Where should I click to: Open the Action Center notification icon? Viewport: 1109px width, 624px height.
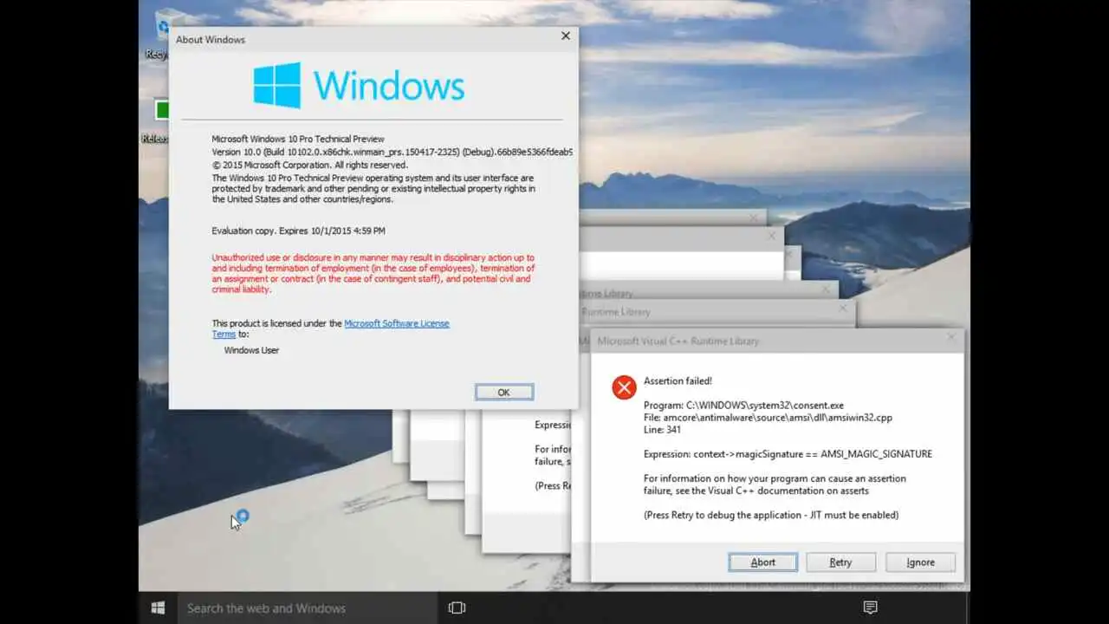[x=871, y=608]
